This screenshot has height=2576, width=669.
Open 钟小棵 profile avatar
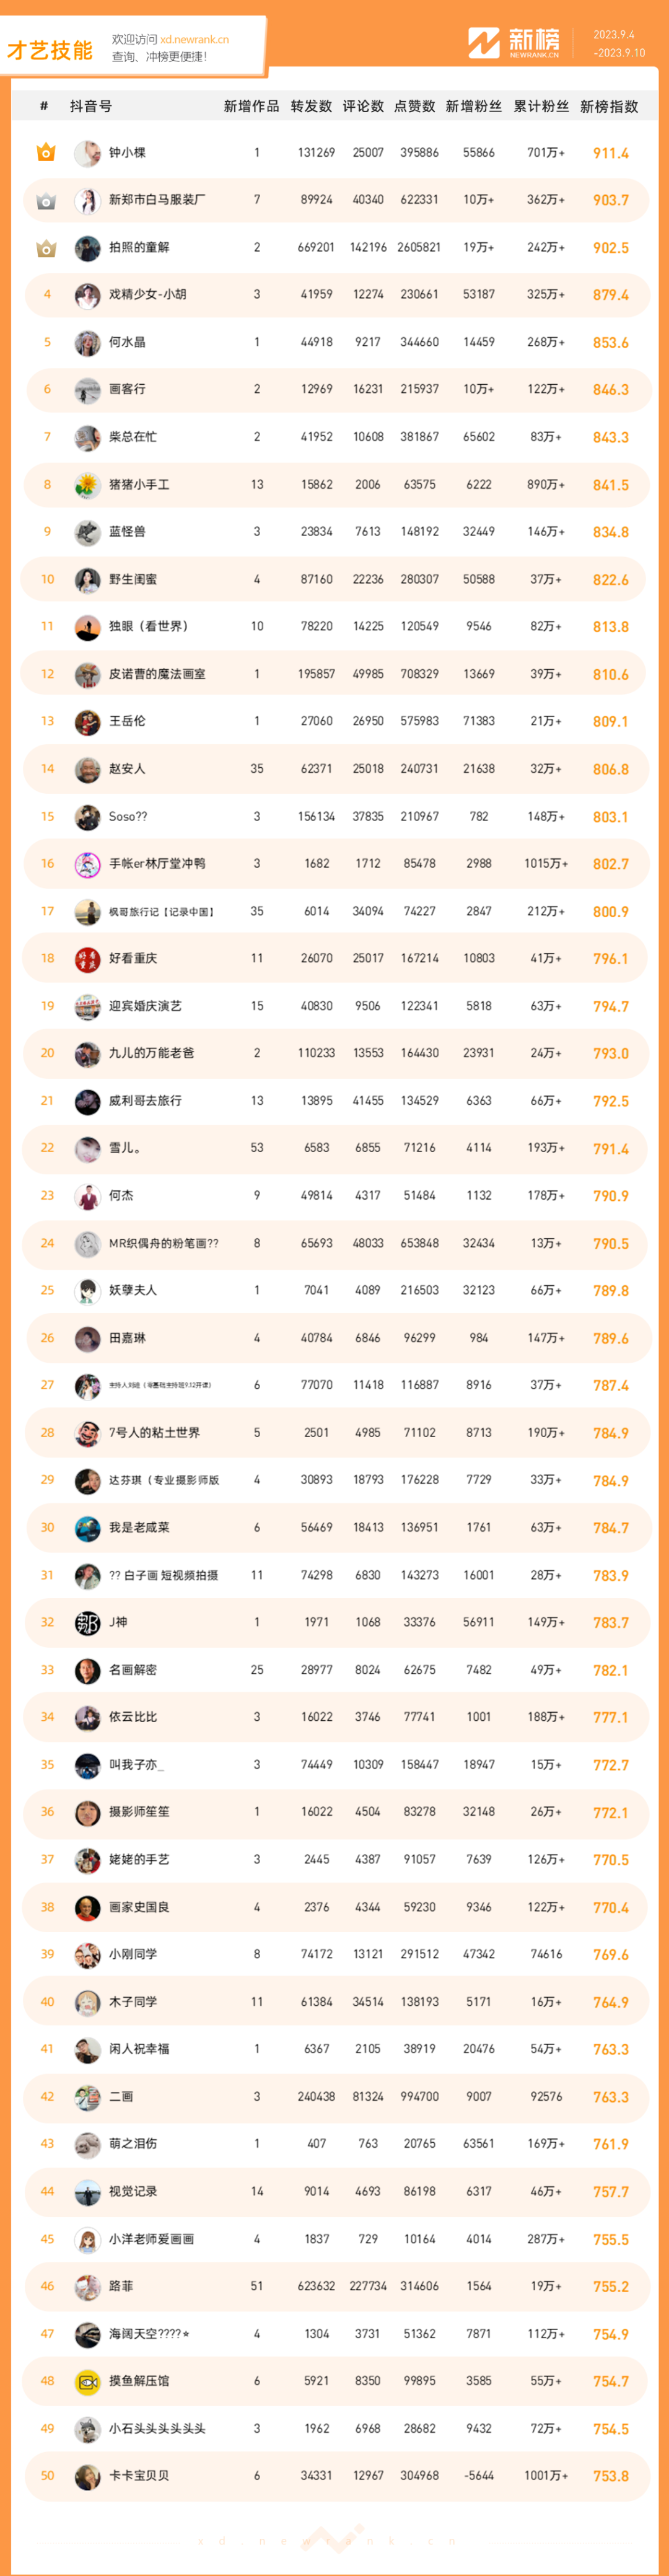tap(88, 153)
